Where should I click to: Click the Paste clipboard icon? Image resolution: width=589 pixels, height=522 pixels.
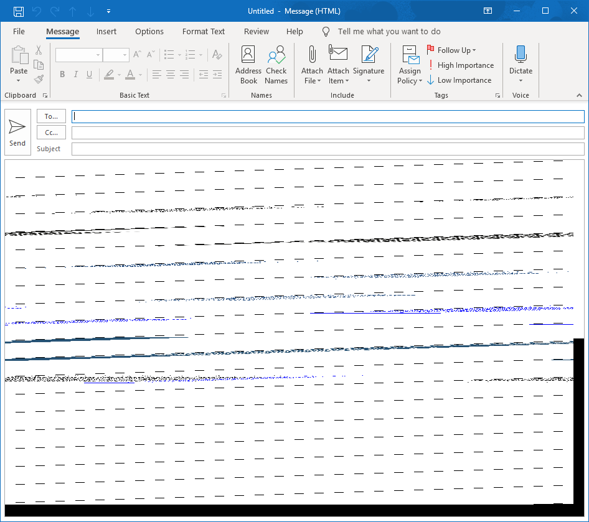pyautogui.click(x=19, y=55)
